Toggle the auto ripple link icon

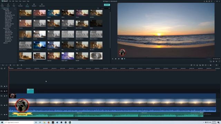(x=4, y=69)
